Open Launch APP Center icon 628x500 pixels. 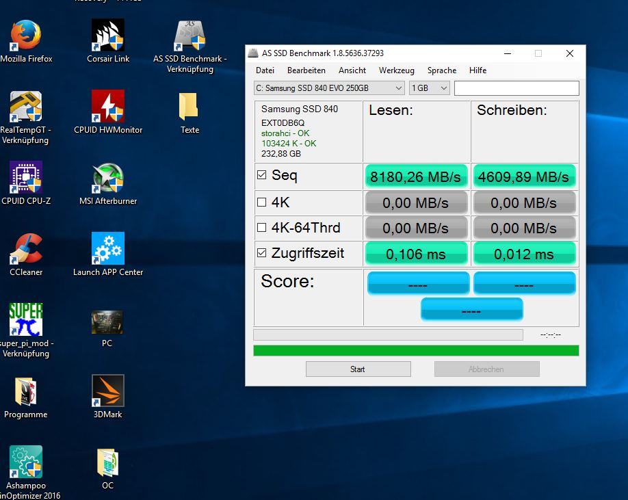[107, 248]
